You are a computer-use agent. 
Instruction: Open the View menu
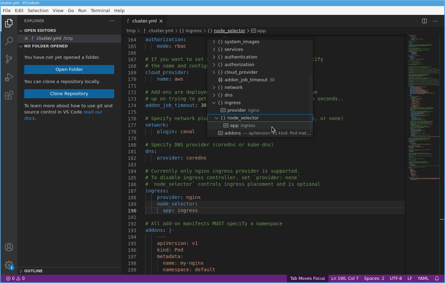(58, 10)
